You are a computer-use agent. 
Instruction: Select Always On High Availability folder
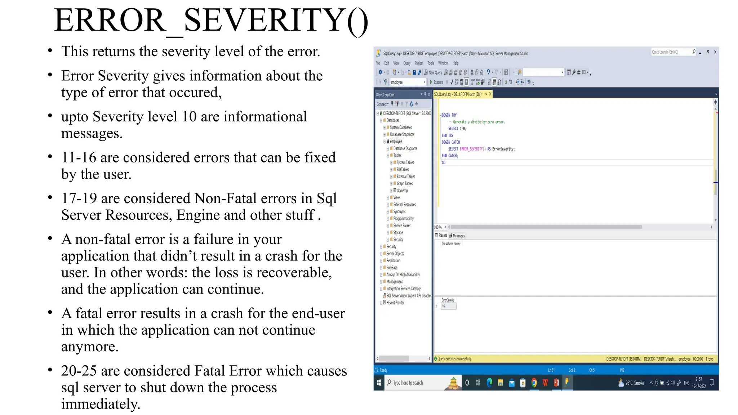click(403, 275)
